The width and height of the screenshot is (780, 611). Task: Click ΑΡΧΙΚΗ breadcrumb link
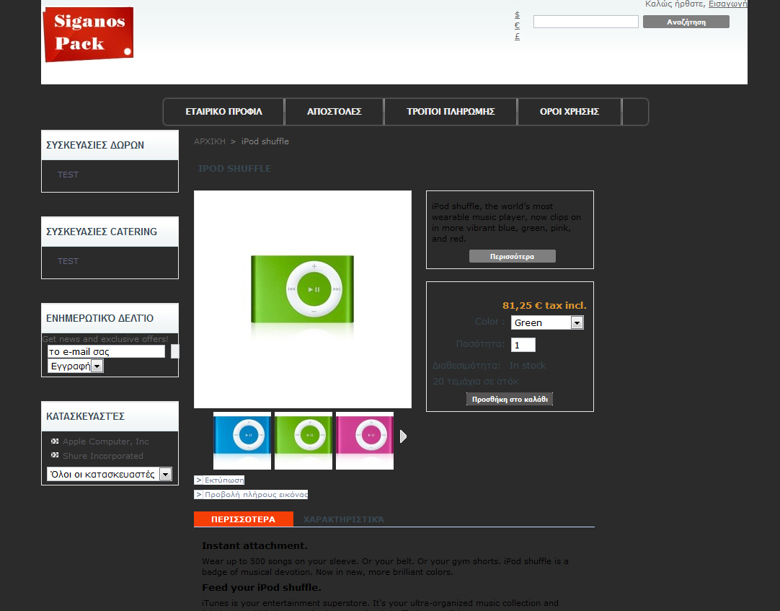tap(210, 141)
